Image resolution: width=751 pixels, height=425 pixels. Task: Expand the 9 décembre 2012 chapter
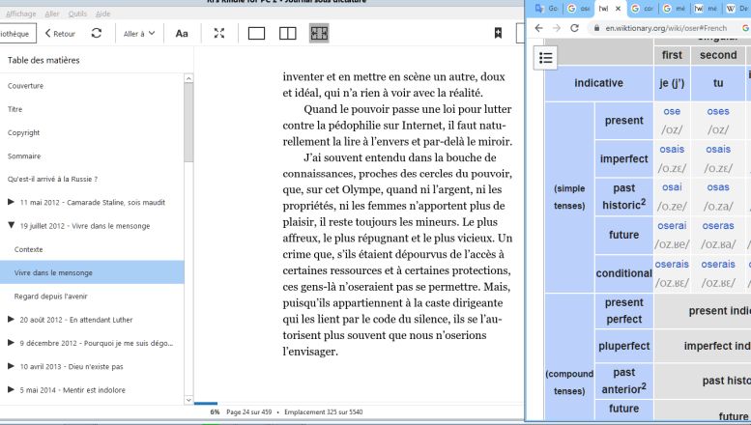pyautogui.click(x=11, y=343)
